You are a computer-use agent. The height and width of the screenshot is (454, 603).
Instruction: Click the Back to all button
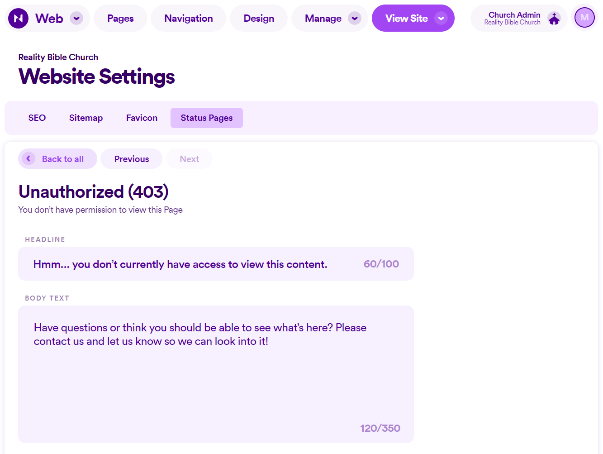[x=57, y=158]
